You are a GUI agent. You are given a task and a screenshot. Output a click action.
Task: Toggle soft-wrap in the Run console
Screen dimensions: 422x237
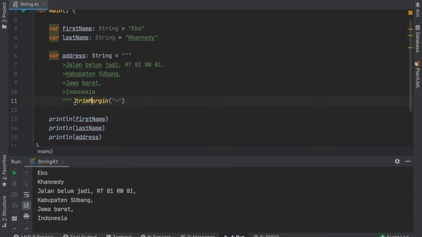tap(26, 195)
